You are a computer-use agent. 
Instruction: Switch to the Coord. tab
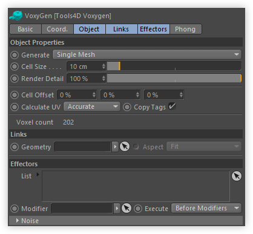pyautogui.click(x=57, y=29)
